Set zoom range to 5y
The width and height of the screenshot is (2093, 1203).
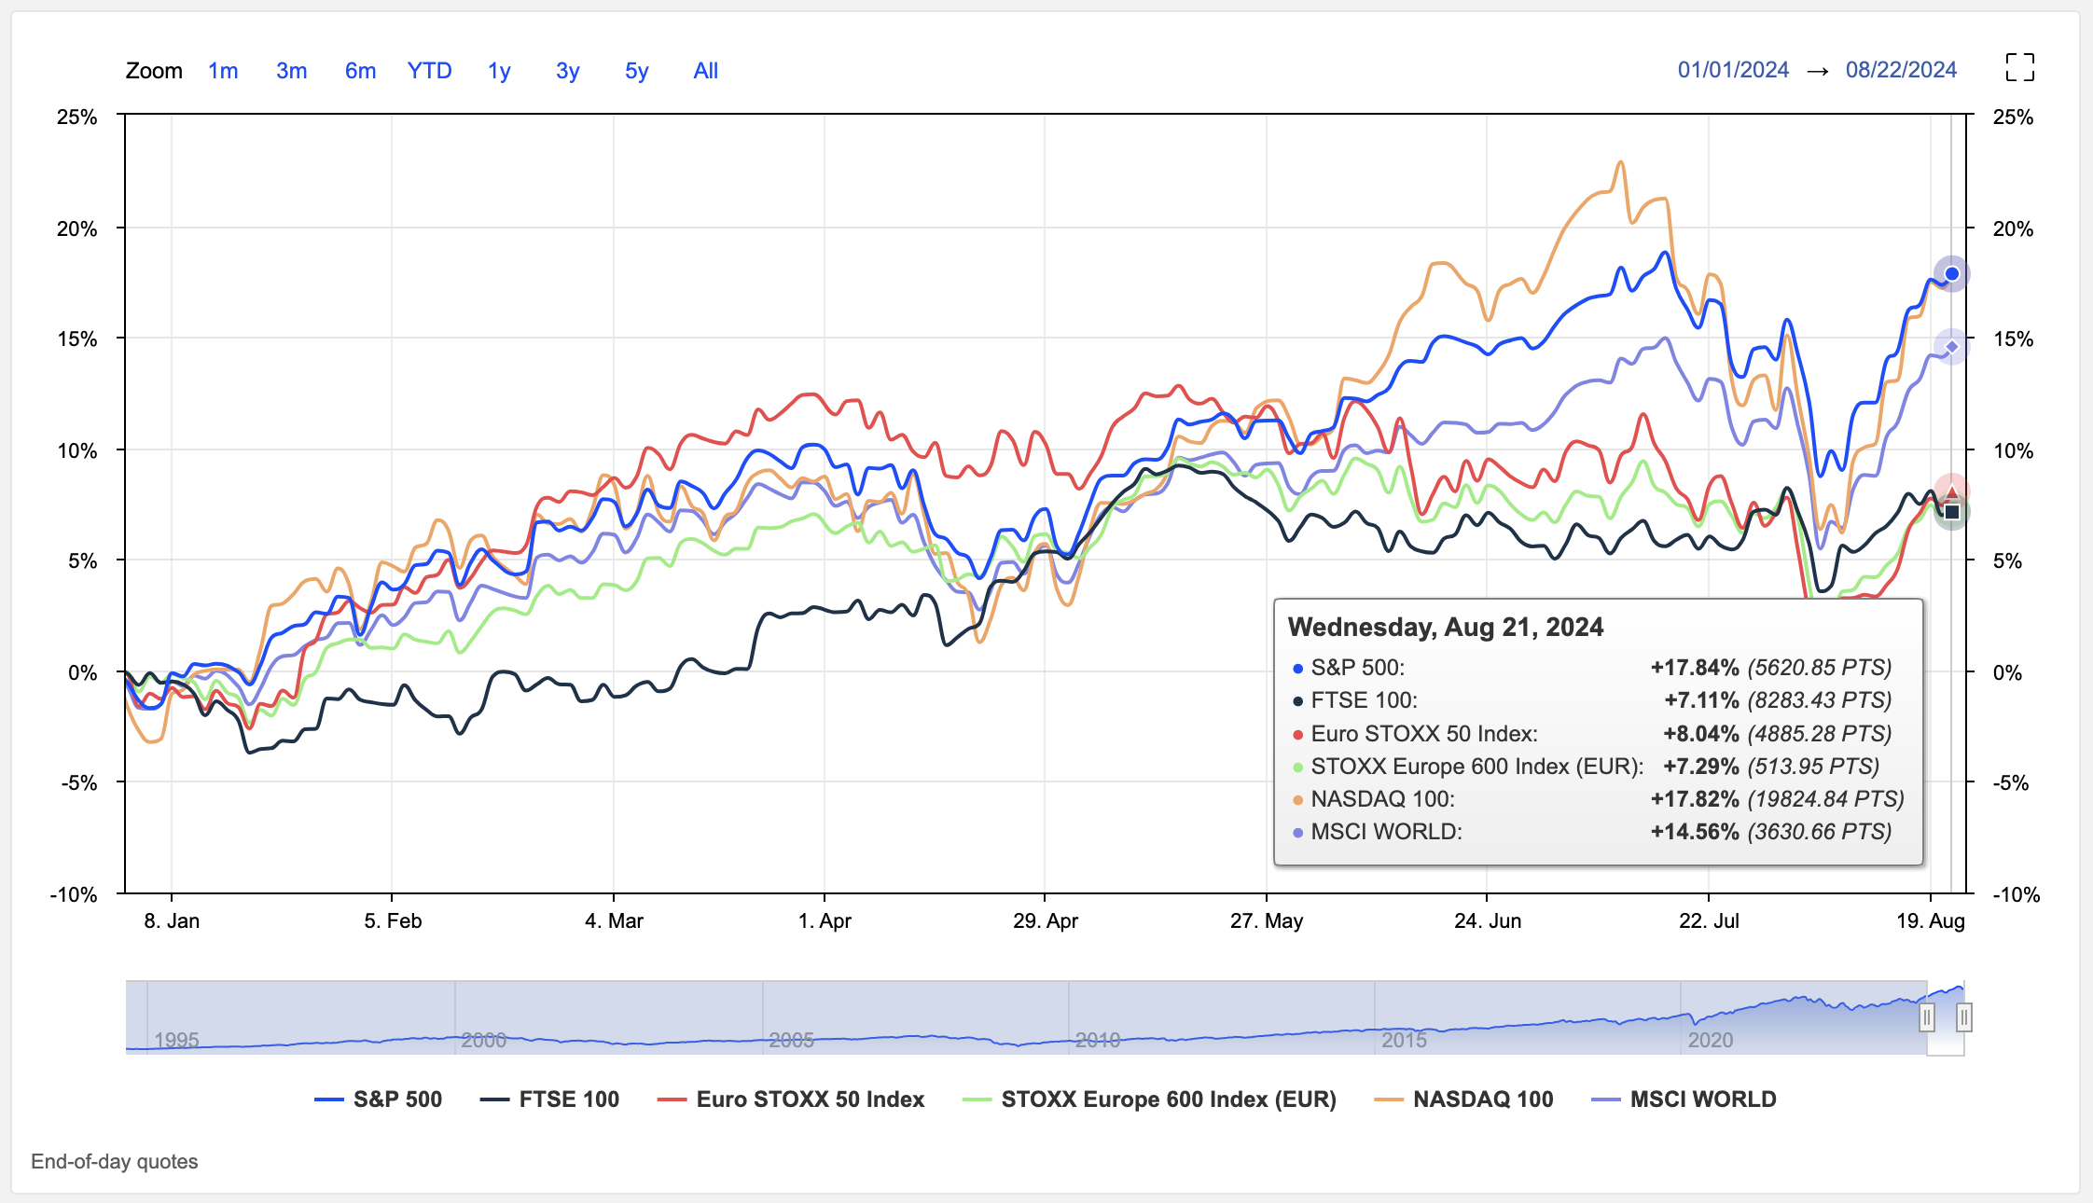[x=636, y=71]
